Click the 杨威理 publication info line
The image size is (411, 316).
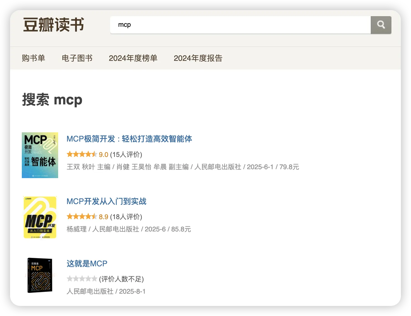pyautogui.click(x=129, y=229)
